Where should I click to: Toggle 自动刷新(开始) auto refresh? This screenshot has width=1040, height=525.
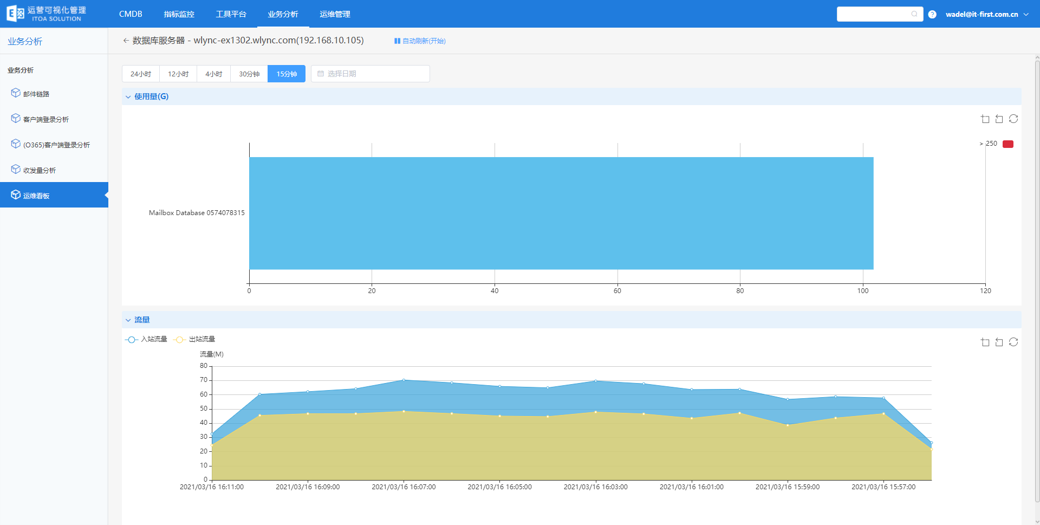420,41
